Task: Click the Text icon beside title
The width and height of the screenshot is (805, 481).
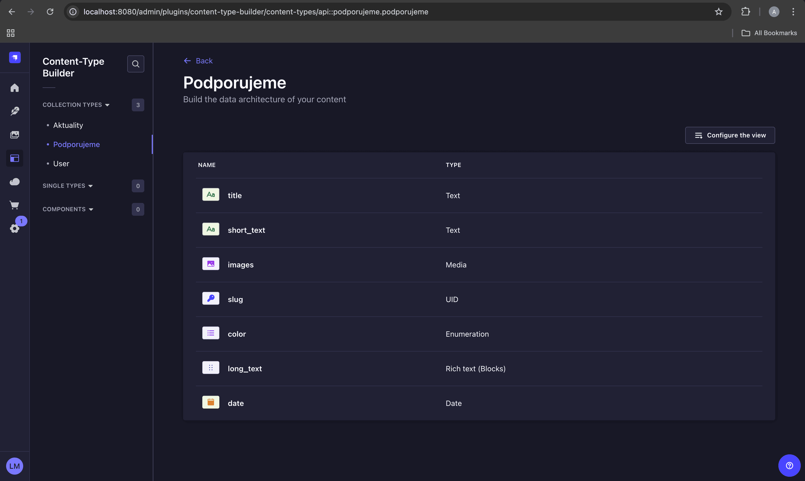Action: pyautogui.click(x=211, y=194)
